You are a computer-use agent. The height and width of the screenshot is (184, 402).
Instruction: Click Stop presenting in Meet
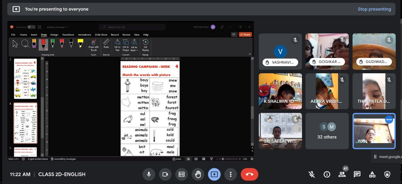click(374, 9)
